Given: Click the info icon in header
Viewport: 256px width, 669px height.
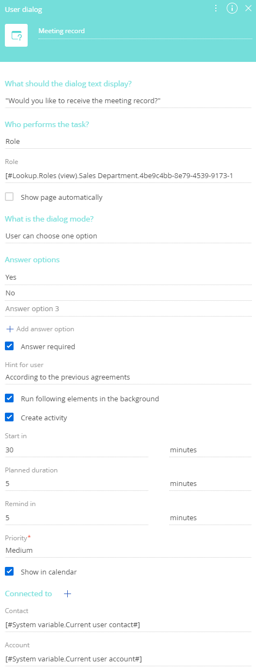Looking at the screenshot, I should click(x=232, y=8).
